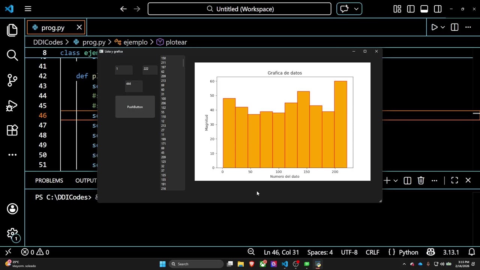Open command center Untitled (Workspace) search
This screenshot has height=270, width=480.
point(239,9)
